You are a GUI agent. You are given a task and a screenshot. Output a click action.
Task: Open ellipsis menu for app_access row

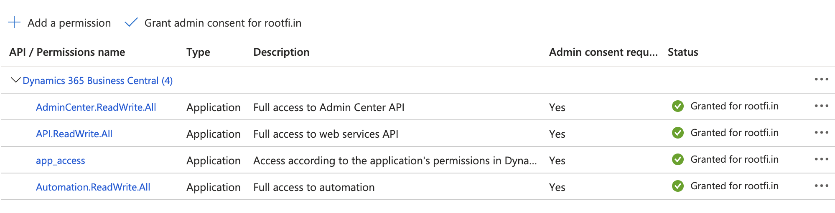(x=821, y=159)
